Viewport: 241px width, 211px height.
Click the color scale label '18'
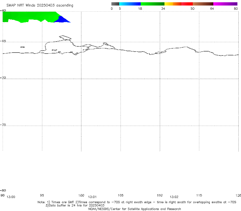coord(140,8)
